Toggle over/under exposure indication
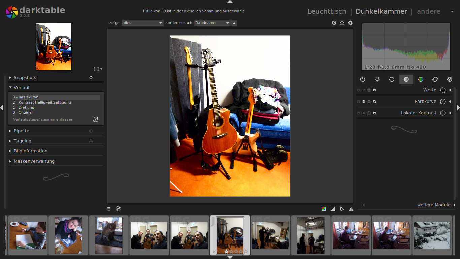Viewport: 460px width, 259px height. pos(333,209)
